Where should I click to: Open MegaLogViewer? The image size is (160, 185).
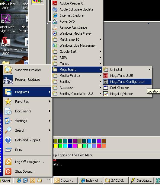[x=127, y=94]
